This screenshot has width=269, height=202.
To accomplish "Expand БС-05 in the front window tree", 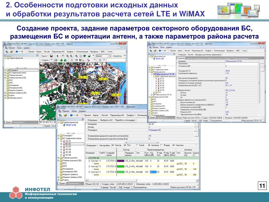I will [x=61, y=152].
